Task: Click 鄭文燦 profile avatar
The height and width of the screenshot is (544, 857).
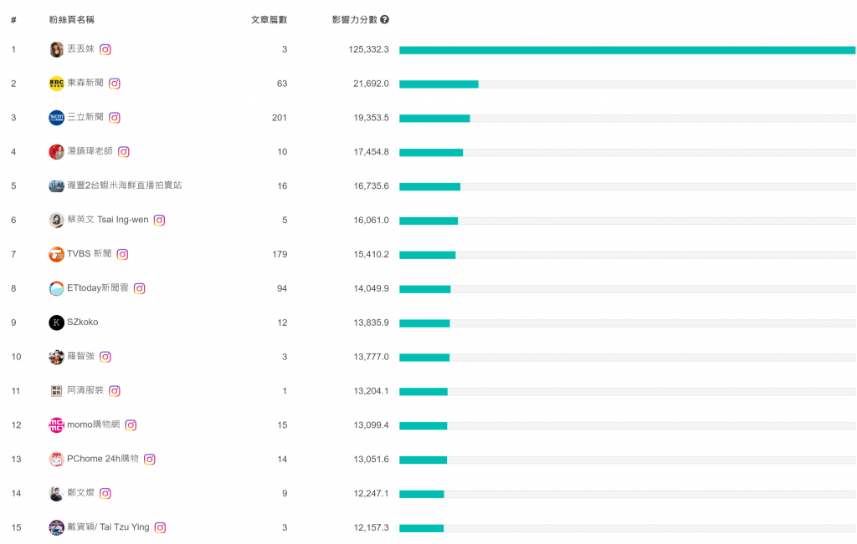Action: pyautogui.click(x=56, y=494)
